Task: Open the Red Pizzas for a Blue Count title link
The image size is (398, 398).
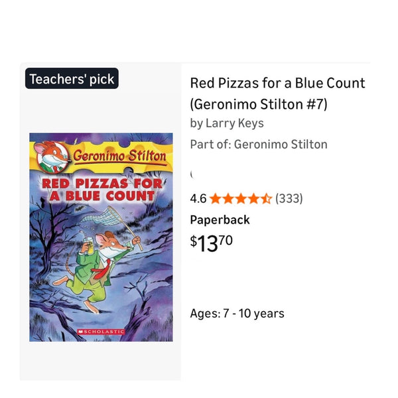Action: point(277,93)
